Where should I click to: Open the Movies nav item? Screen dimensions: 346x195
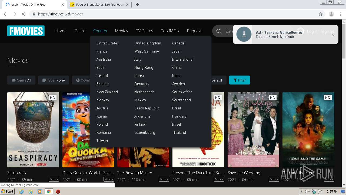point(121,31)
